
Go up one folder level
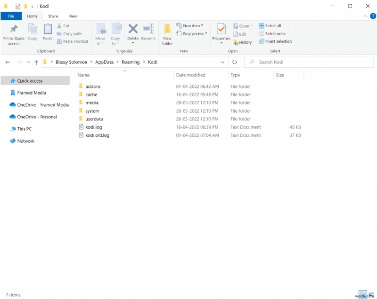pyautogui.click(x=36, y=63)
